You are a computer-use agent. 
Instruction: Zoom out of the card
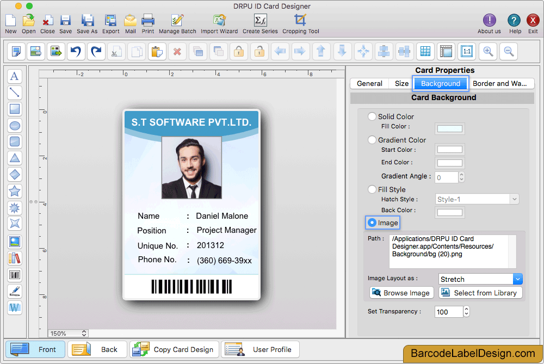coord(509,51)
